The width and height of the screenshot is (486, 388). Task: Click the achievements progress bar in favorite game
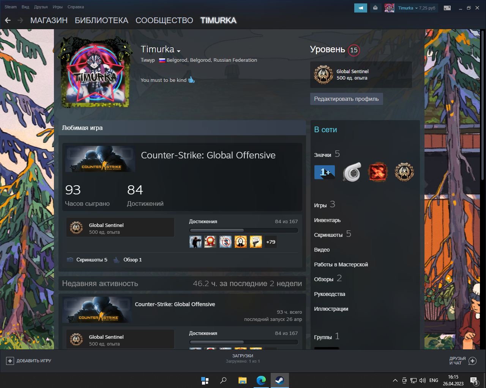(x=243, y=230)
